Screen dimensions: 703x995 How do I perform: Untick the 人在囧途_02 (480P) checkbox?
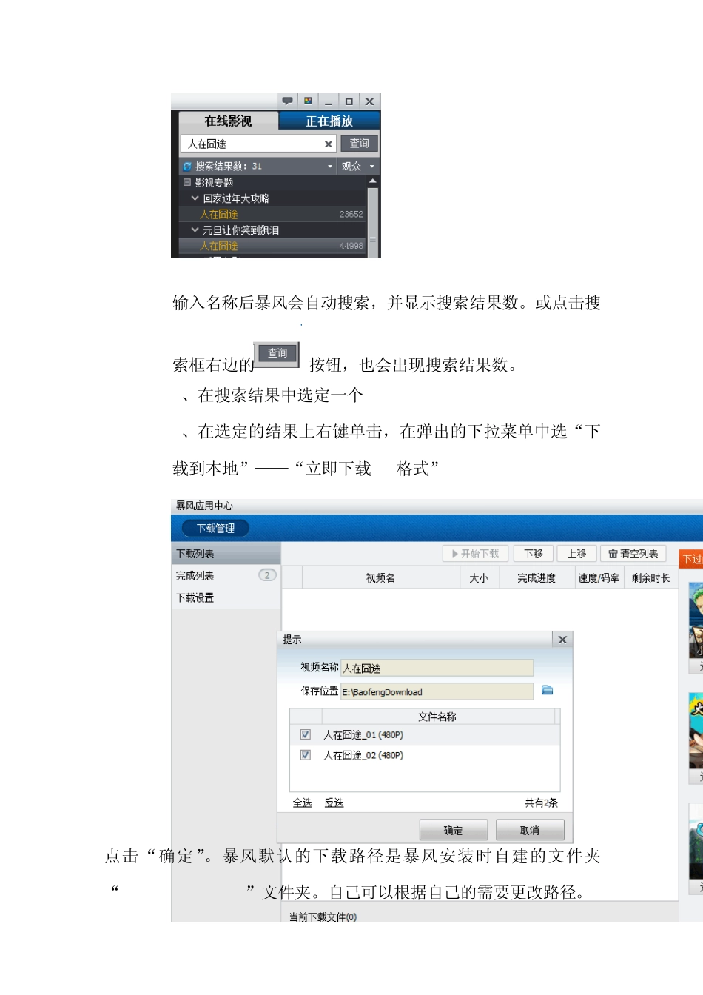(x=305, y=755)
